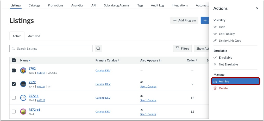264x121 pixels.
Task: Open the 7572-p1 listing link
Action: coord(34,110)
